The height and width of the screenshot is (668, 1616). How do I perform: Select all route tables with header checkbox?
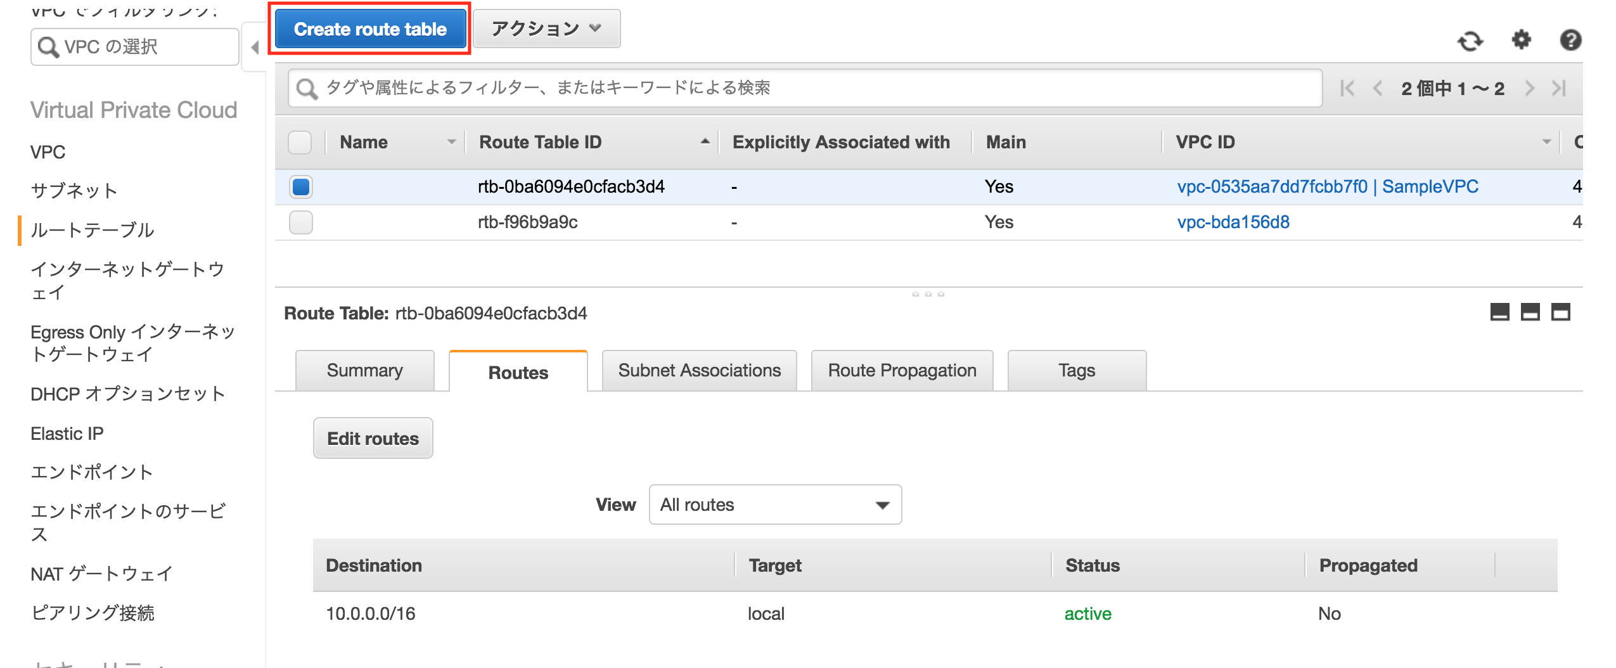[x=300, y=143]
